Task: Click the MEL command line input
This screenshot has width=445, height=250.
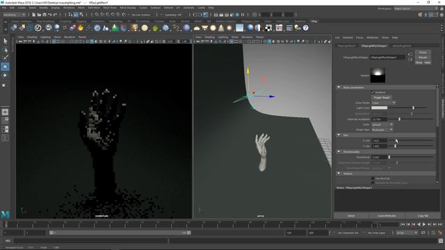Action: click(x=91, y=241)
